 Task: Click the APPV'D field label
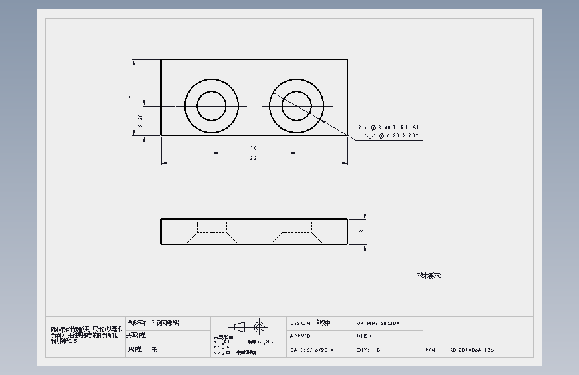point(301,336)
